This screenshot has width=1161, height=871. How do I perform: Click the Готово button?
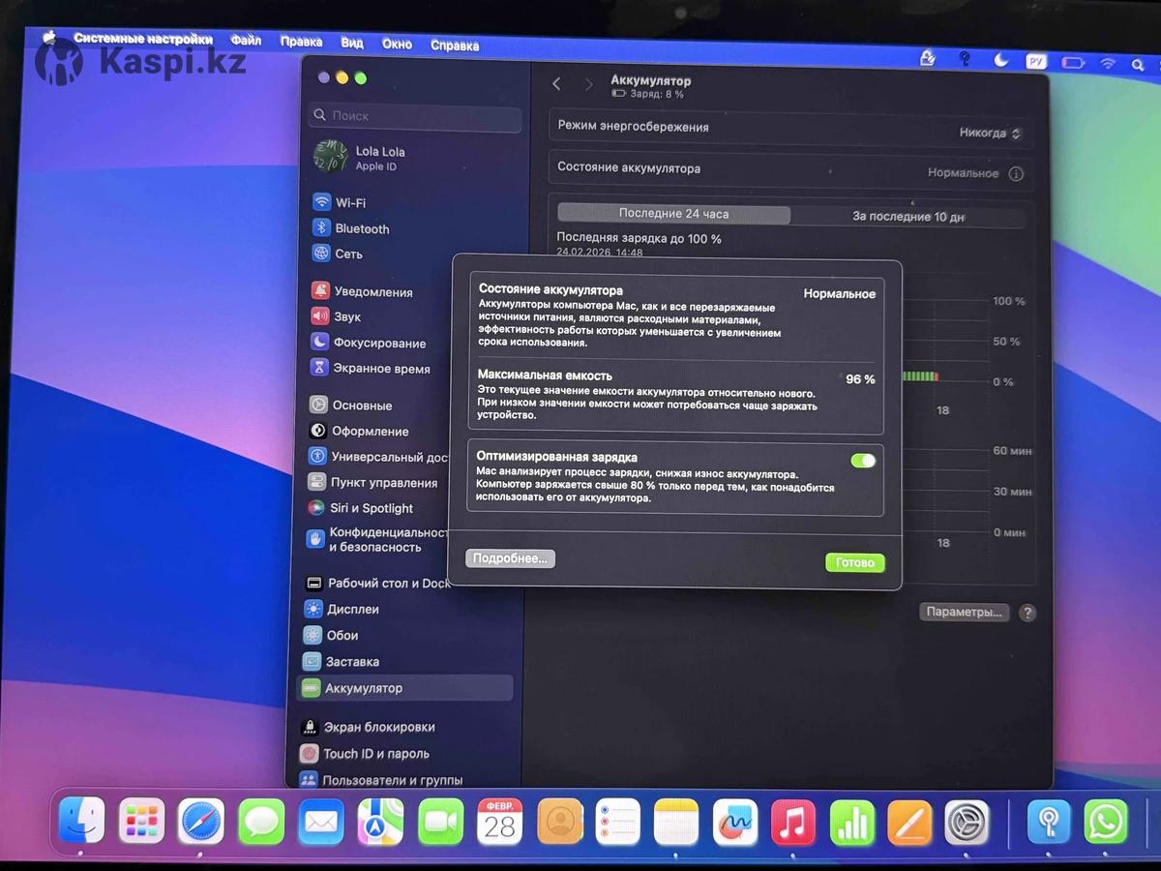click(x=854, y=562)
